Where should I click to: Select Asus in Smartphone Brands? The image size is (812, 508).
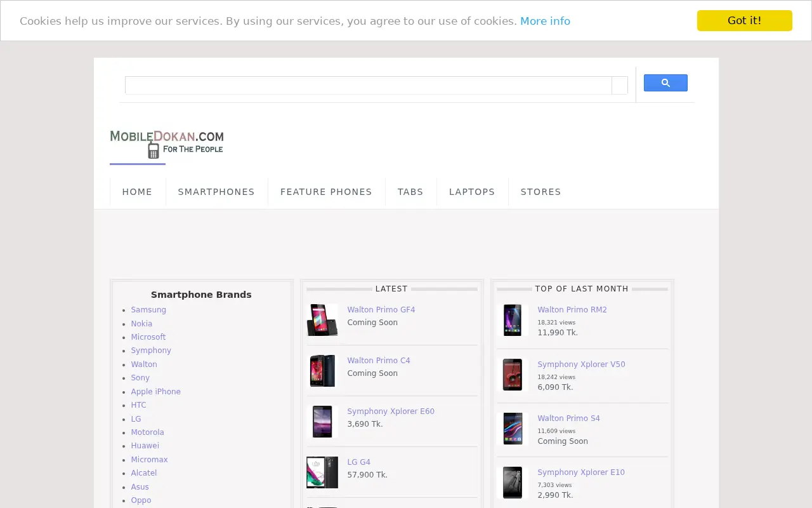[140, 487]
